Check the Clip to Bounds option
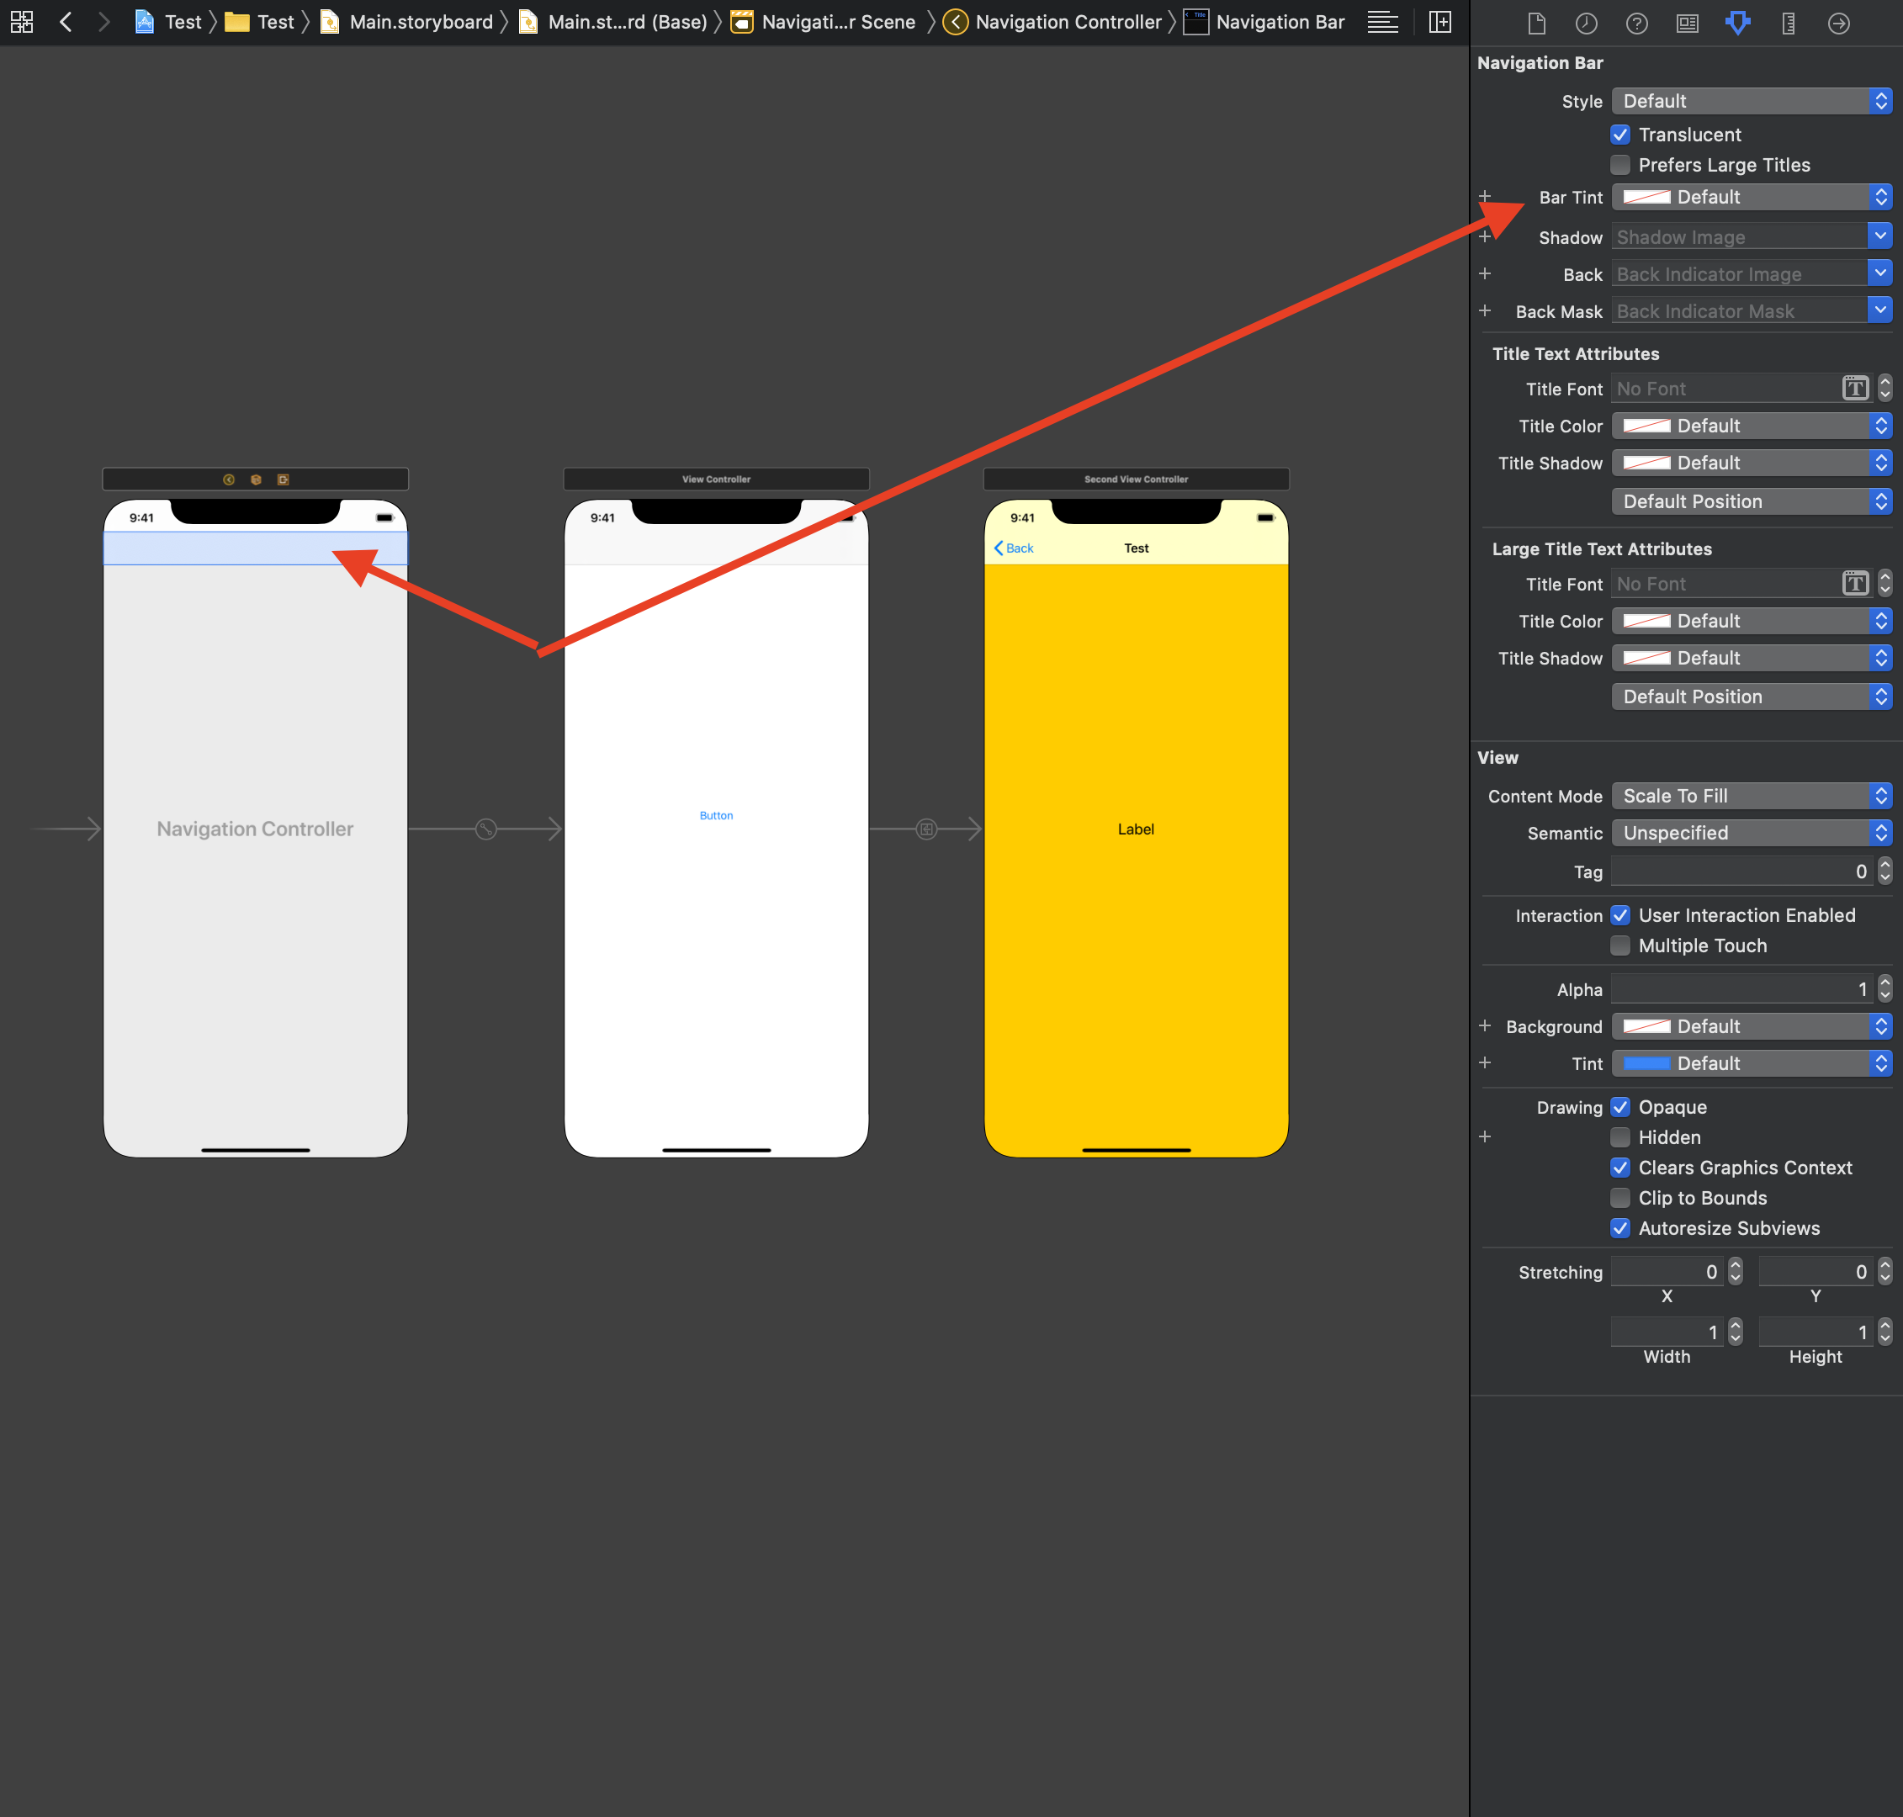1903x1817 pixels. tap(1620, 1198)
